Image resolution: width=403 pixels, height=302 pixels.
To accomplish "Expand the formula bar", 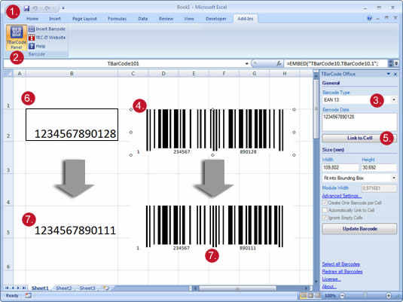I will [x=396, y=63].
